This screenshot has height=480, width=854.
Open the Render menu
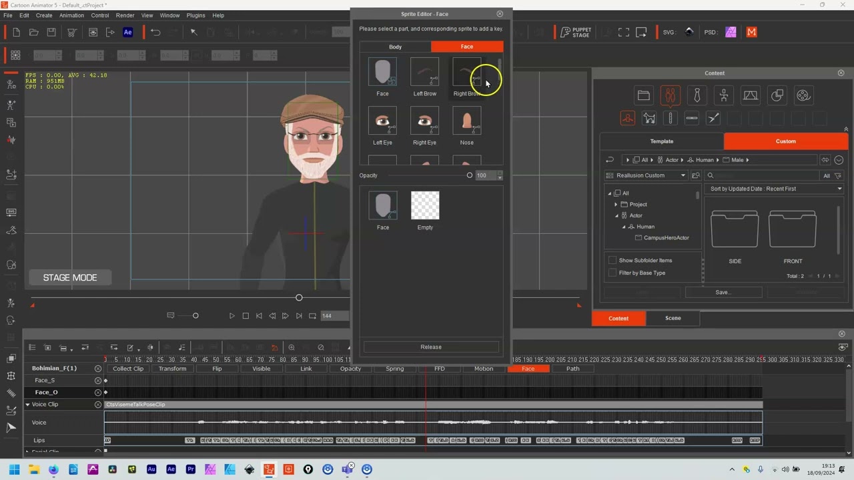(125, 15)
